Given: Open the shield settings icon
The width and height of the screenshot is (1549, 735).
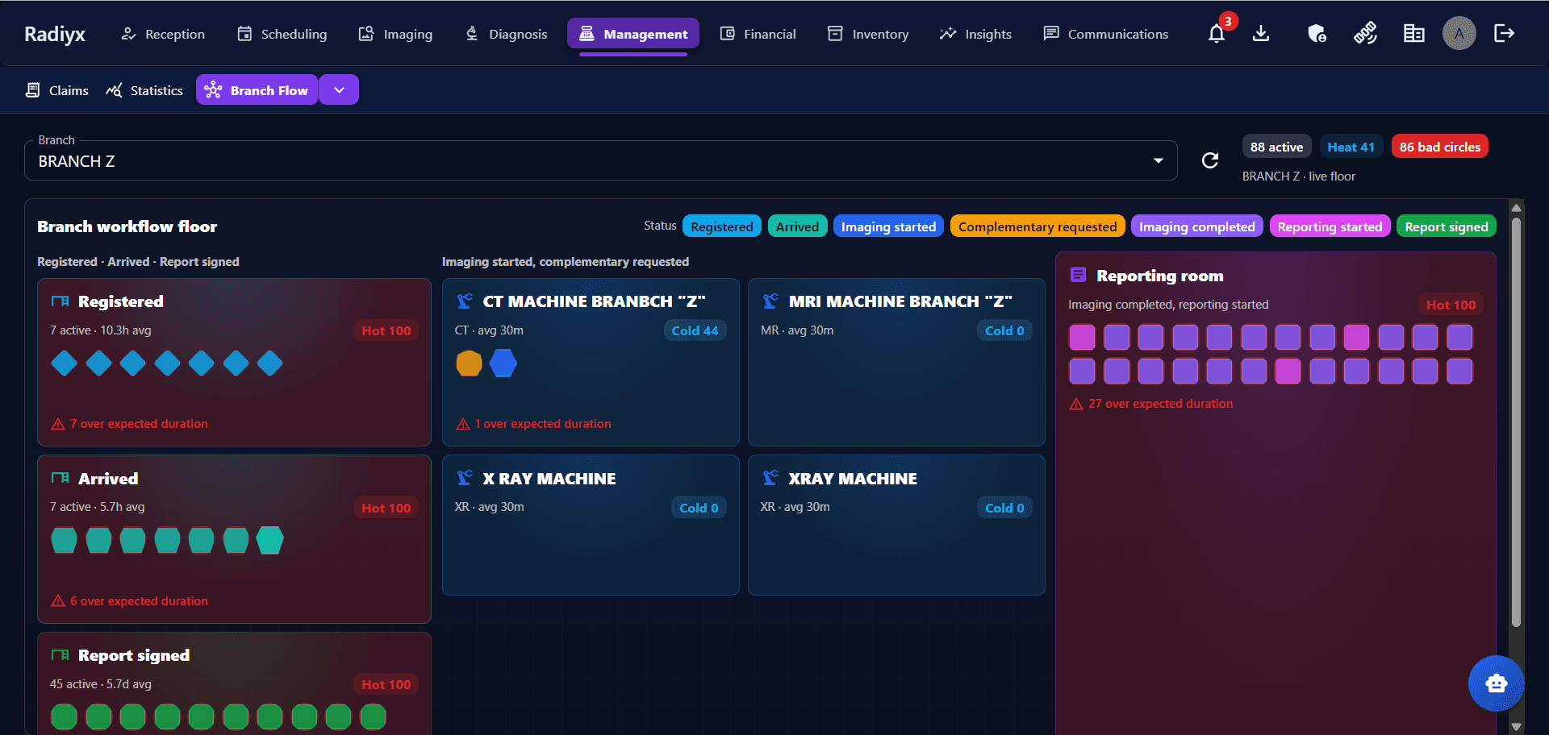Looking at the screenshot, I should [1317, 34].
